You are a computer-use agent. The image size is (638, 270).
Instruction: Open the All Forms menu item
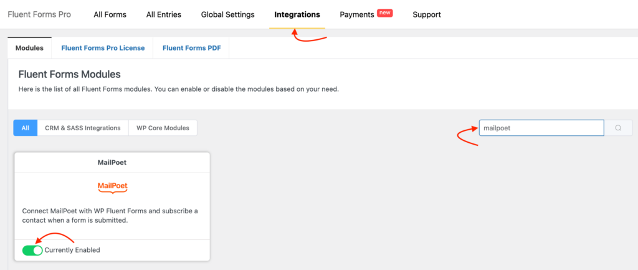pyautogui.click(x=110, y=15)
